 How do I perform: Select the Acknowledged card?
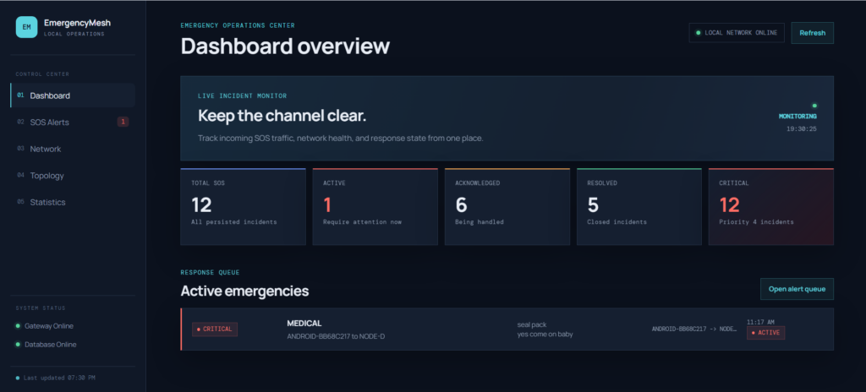pyautogui.click(x=507, y=206)
